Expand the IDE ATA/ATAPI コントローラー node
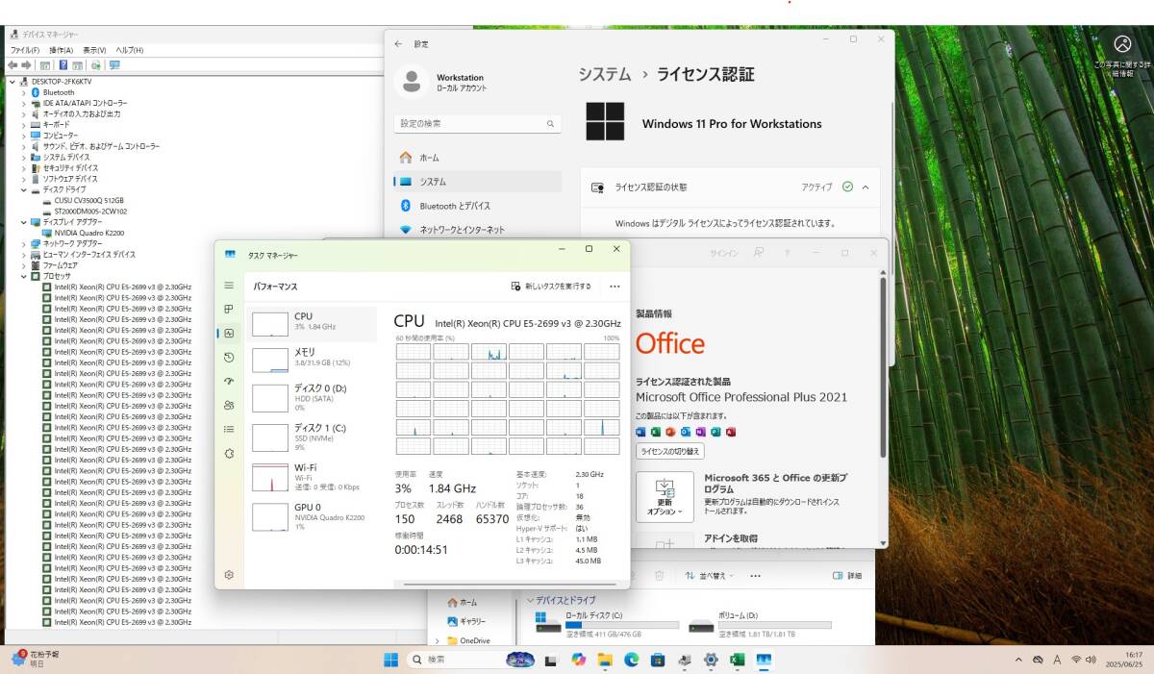 (24, 103)
